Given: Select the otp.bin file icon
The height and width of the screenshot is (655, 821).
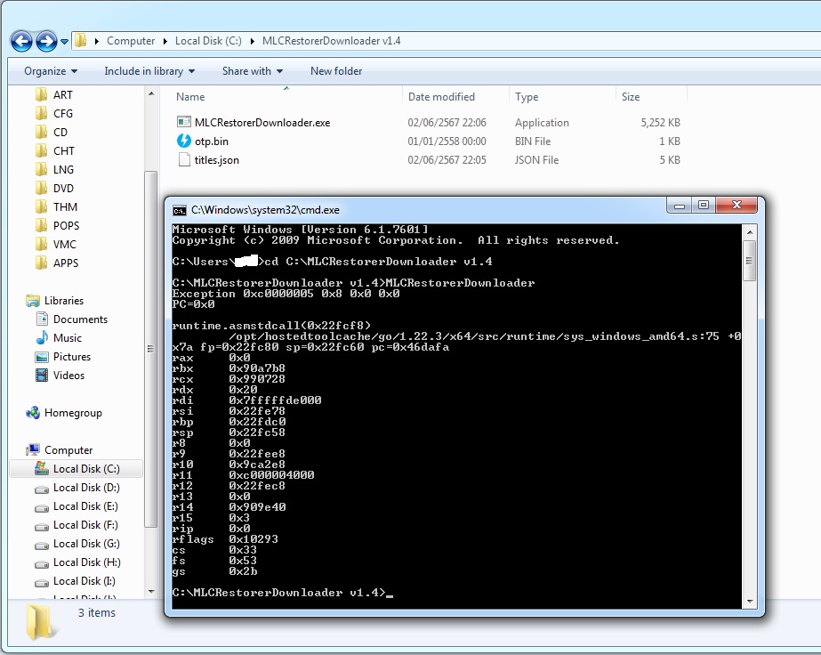Looking at the screenshot, I should [x=184, y=141].
